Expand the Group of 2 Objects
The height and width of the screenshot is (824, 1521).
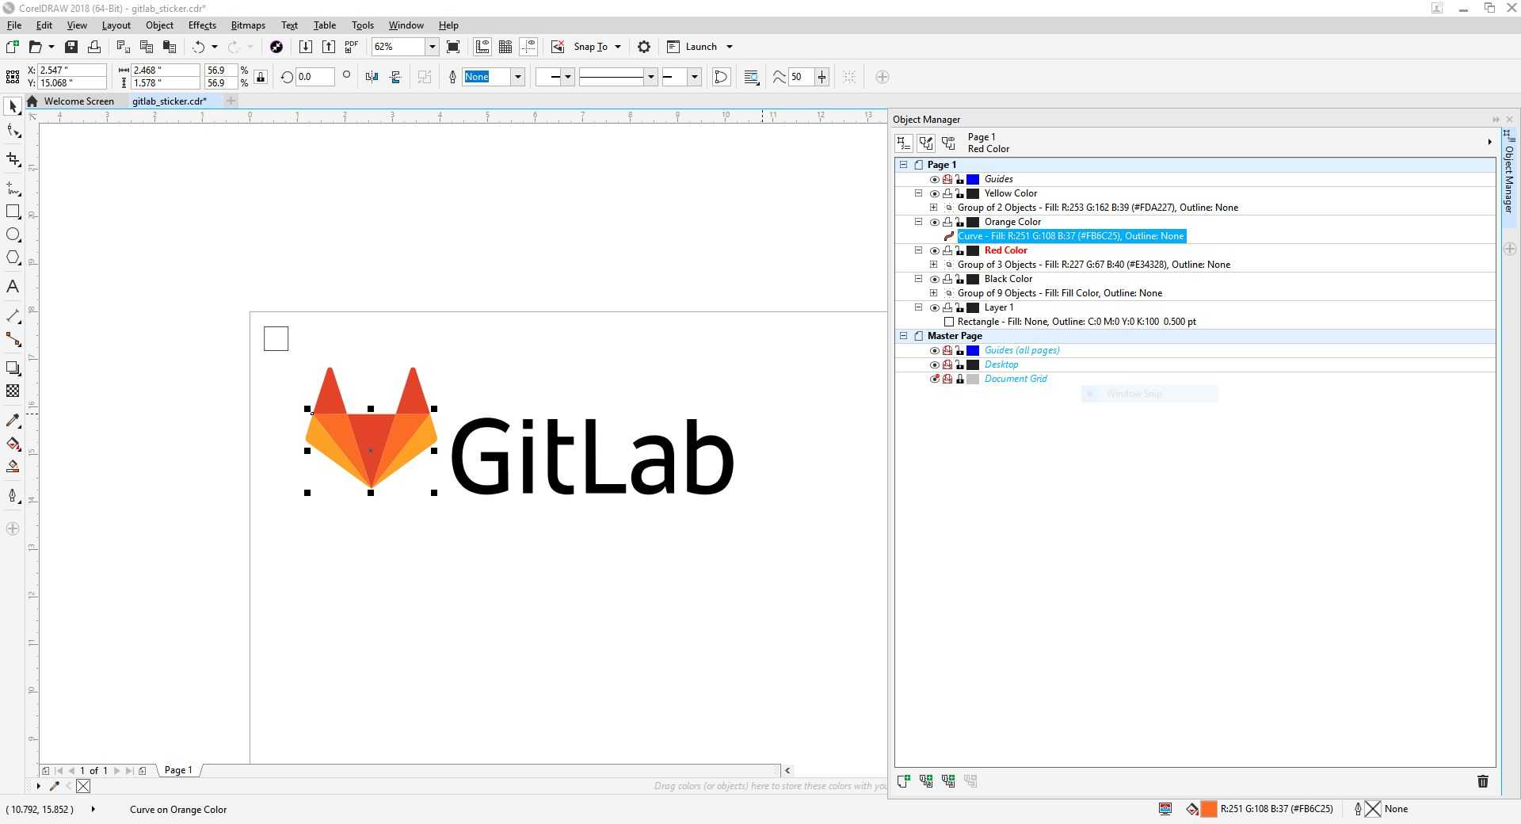(x=933, y=208)
